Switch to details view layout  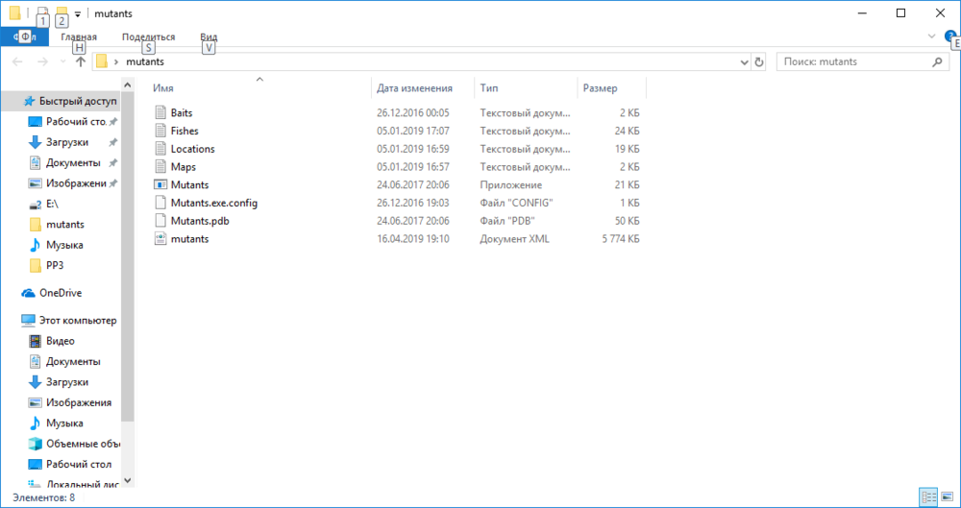928,496
